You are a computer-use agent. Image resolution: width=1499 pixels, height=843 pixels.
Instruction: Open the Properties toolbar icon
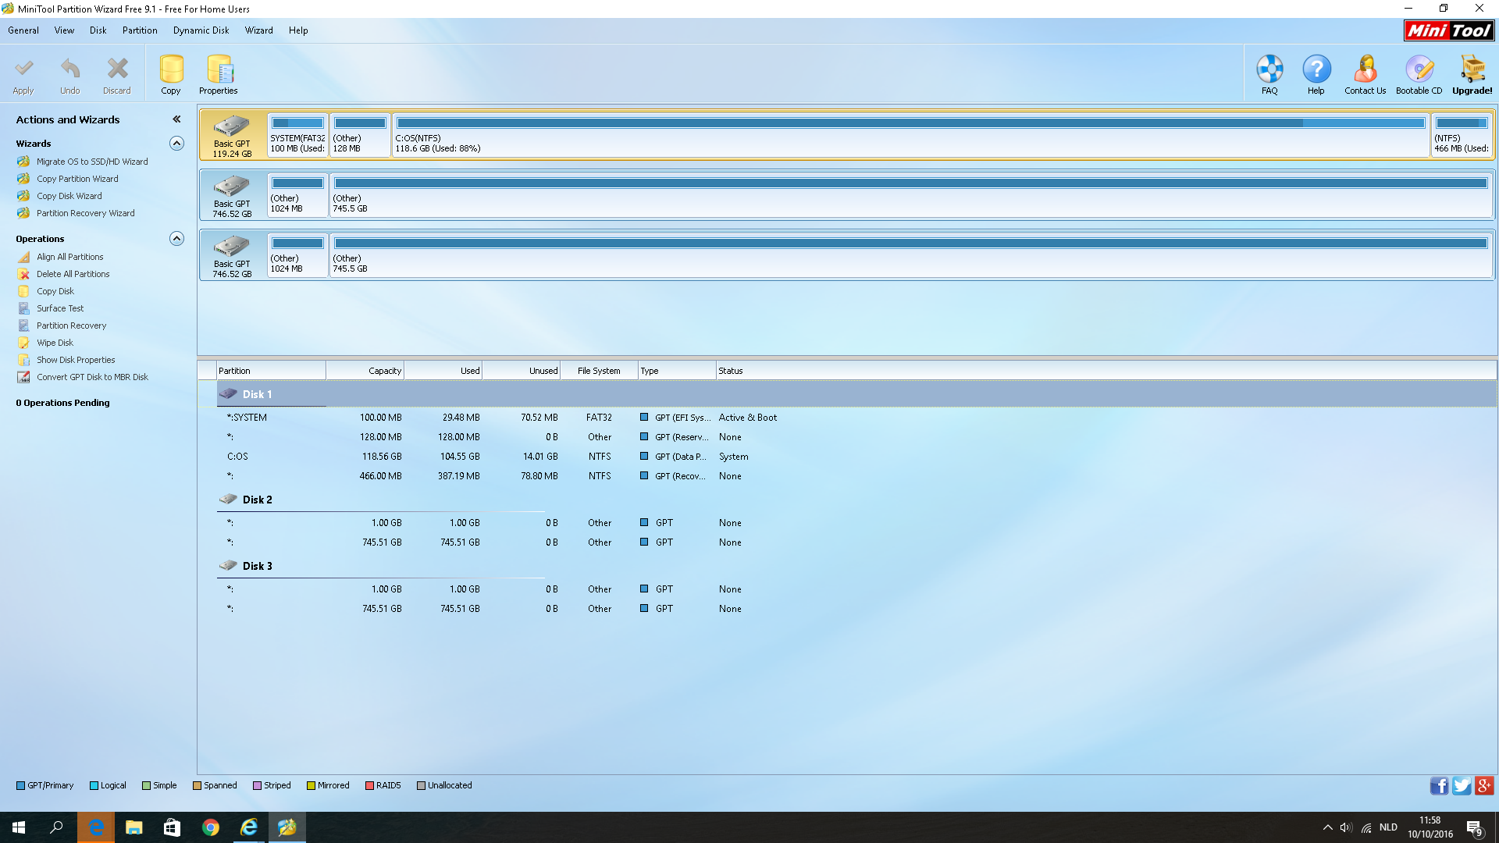pyautogui.click(x=219, y=69)
